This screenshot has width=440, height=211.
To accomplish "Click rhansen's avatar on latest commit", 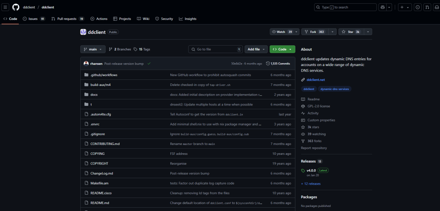I will 86,64.
